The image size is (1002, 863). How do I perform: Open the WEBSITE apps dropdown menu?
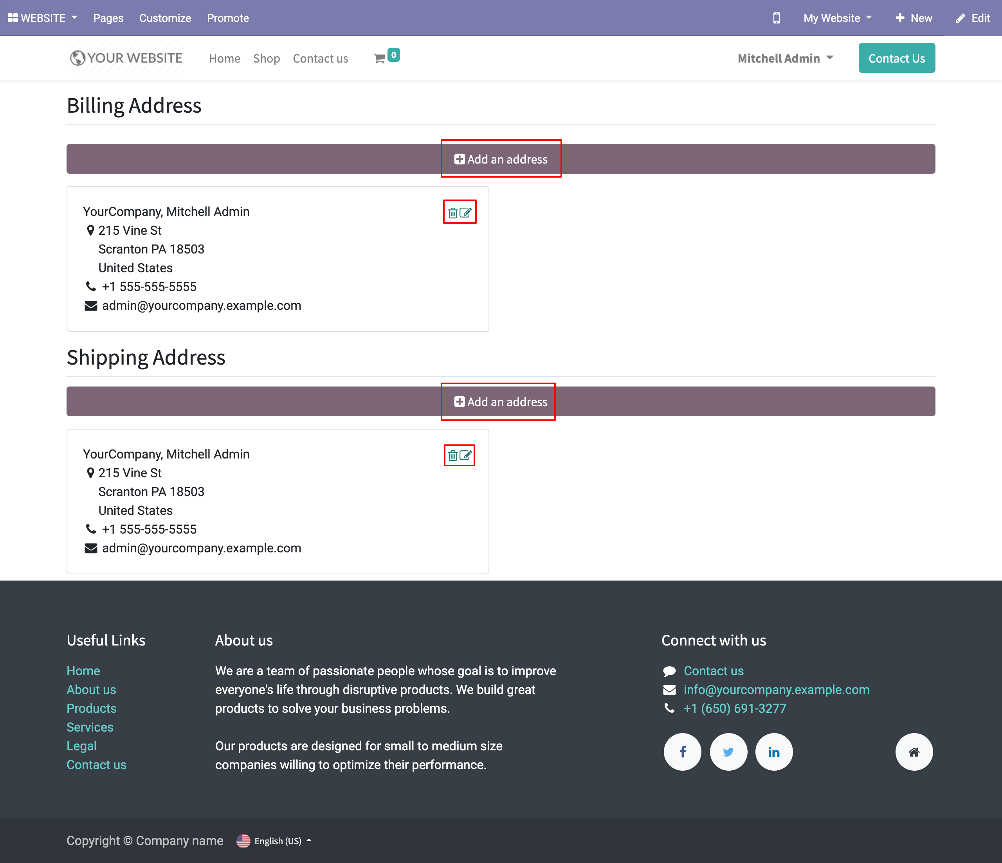[43, 18]
